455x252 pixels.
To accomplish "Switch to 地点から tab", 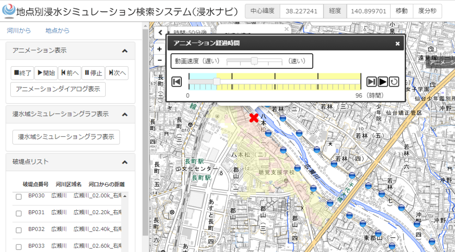I will [x=57, y=31].
